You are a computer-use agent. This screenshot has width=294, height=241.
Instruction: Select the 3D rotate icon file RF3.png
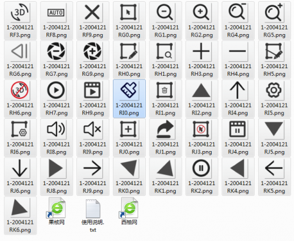click(x=21, y=21)
